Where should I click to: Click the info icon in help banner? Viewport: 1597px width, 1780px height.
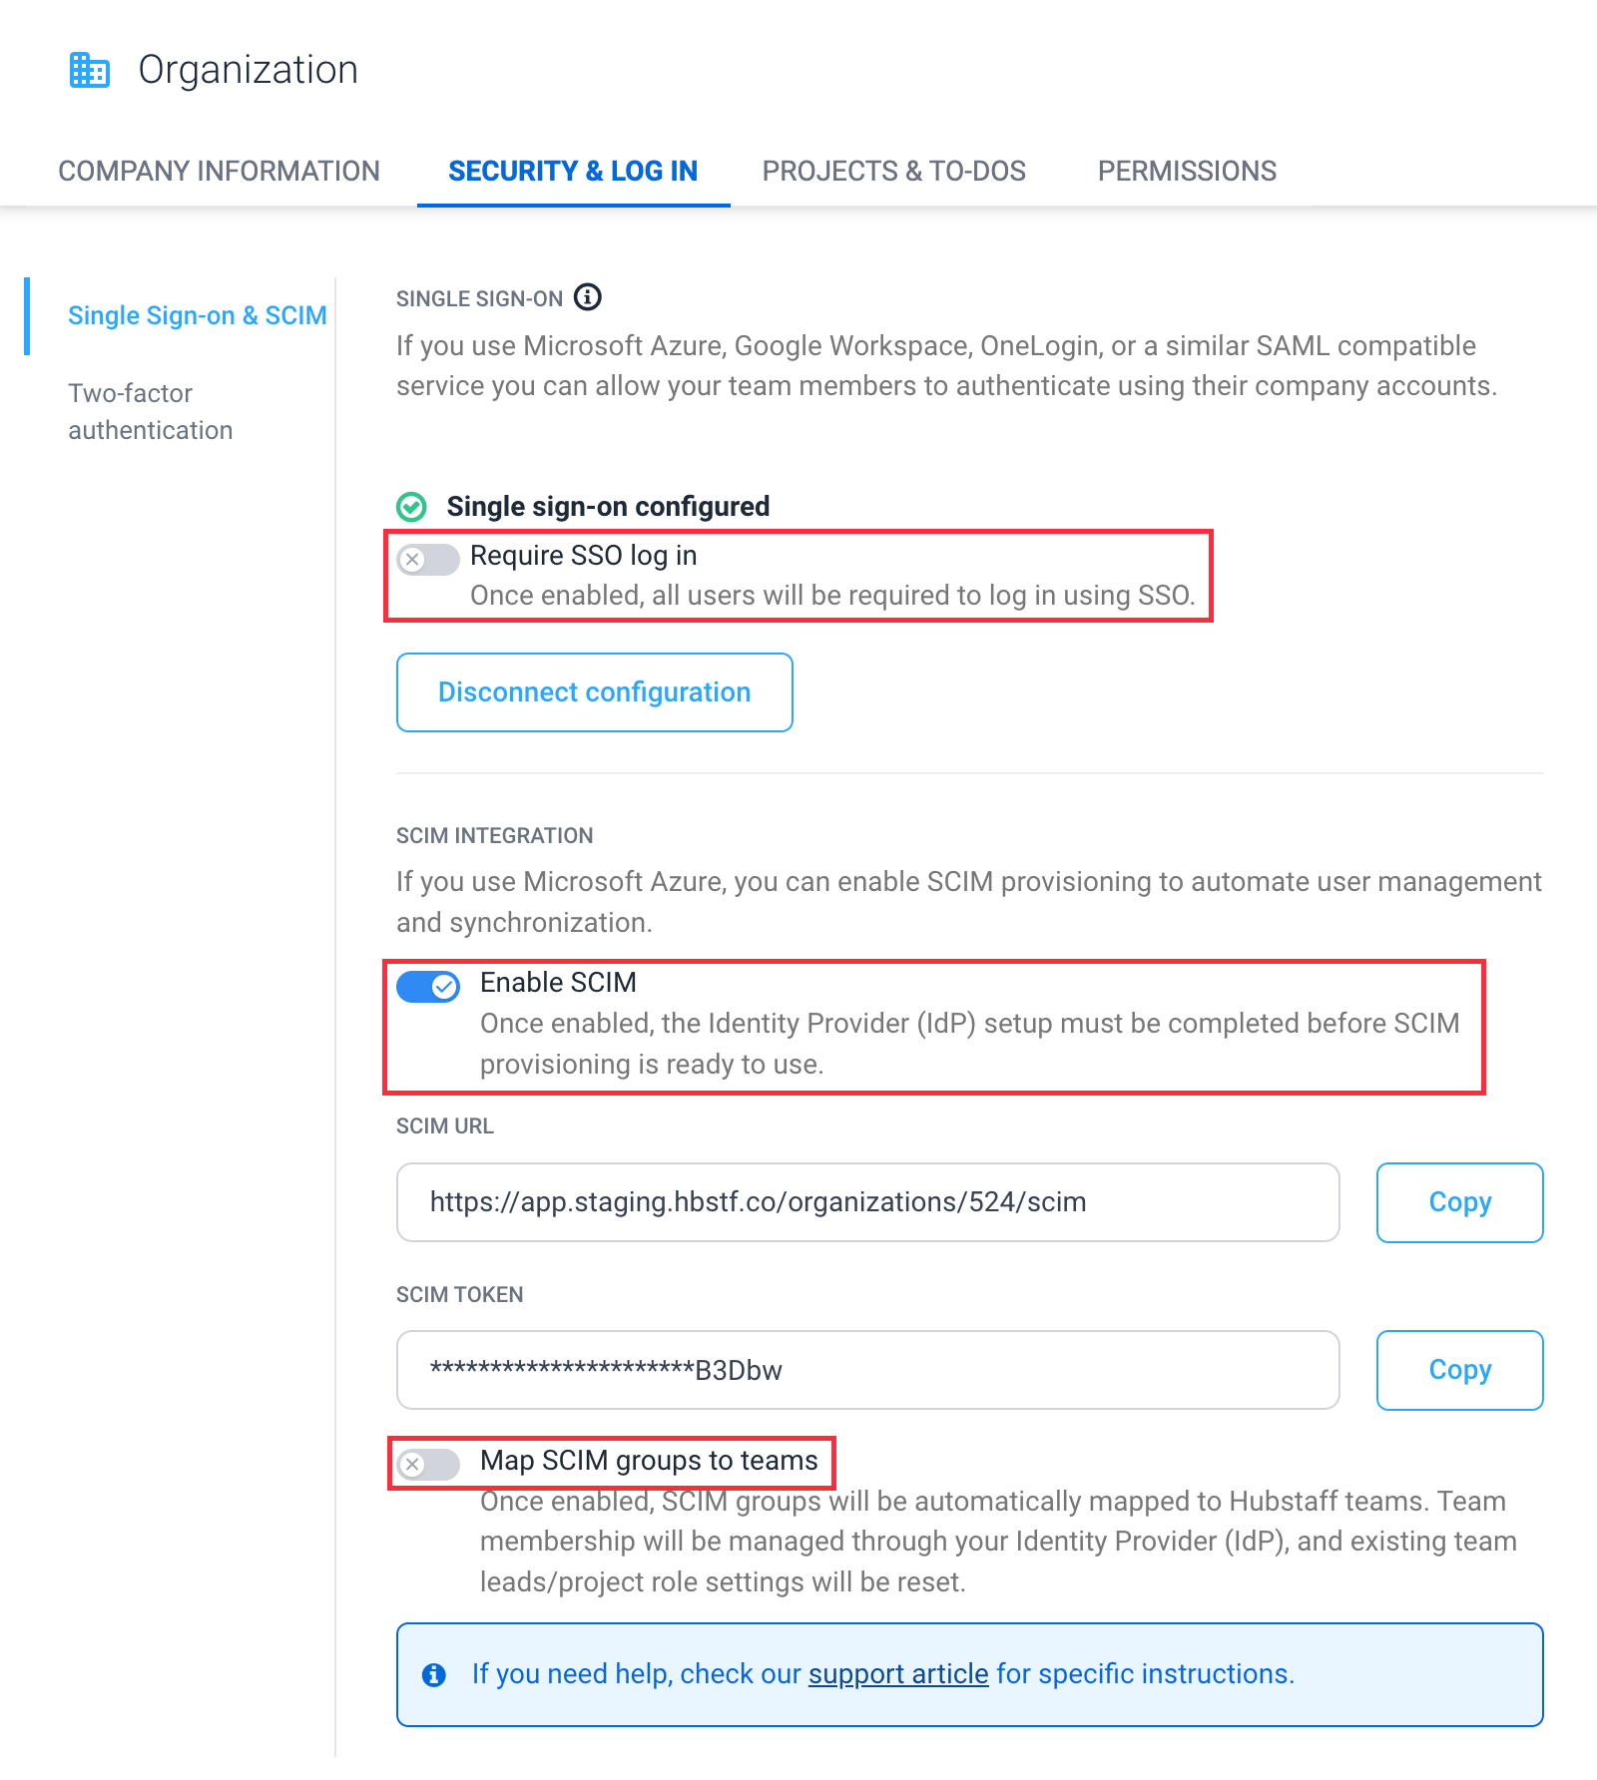point(434,1674)
